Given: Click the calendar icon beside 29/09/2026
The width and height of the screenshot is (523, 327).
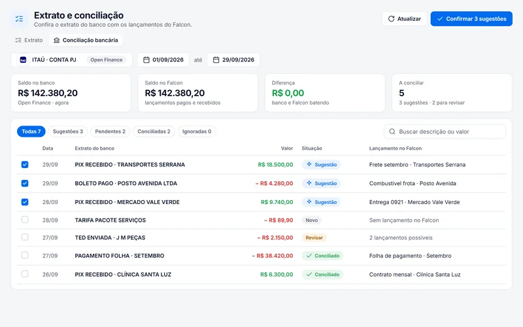Looking at the screenshot, I should click(x=216, y=60).
